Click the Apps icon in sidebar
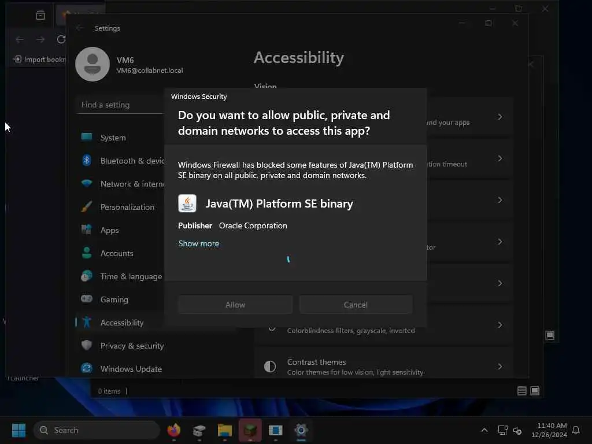This screenshot has height=444, width=592. [87, 229]
